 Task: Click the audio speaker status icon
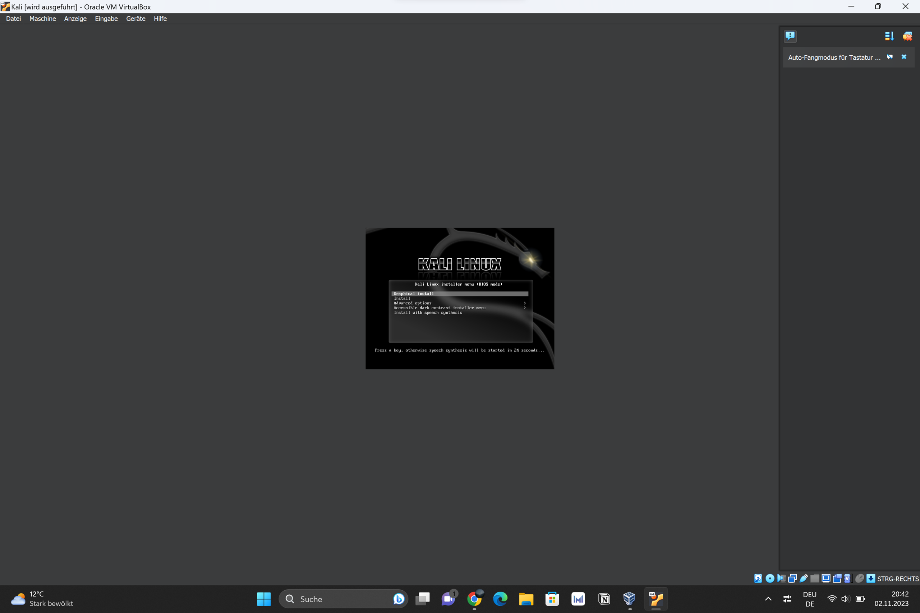point(781,579)
